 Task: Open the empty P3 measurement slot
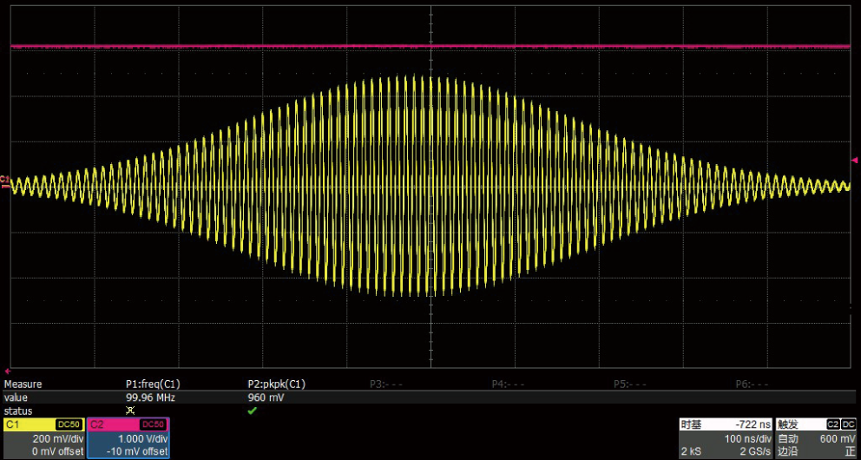coord(385,384)
